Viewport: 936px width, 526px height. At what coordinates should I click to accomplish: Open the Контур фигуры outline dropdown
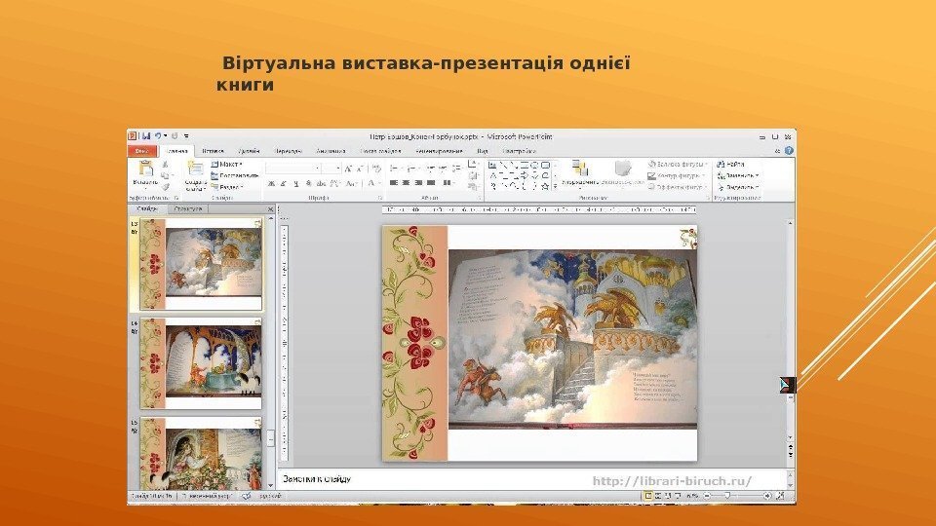678,175
